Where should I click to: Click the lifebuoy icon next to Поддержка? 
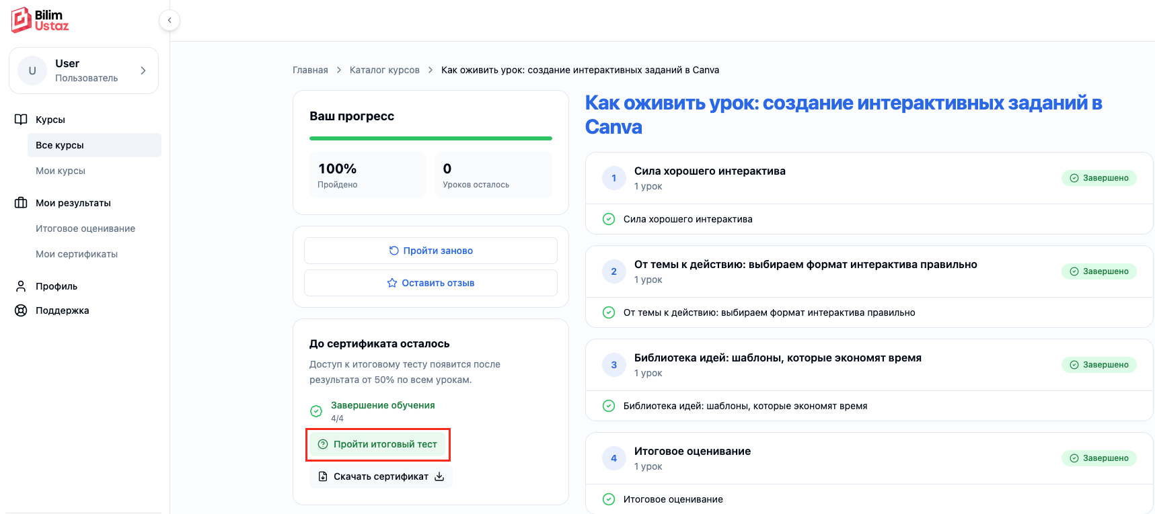21,310
